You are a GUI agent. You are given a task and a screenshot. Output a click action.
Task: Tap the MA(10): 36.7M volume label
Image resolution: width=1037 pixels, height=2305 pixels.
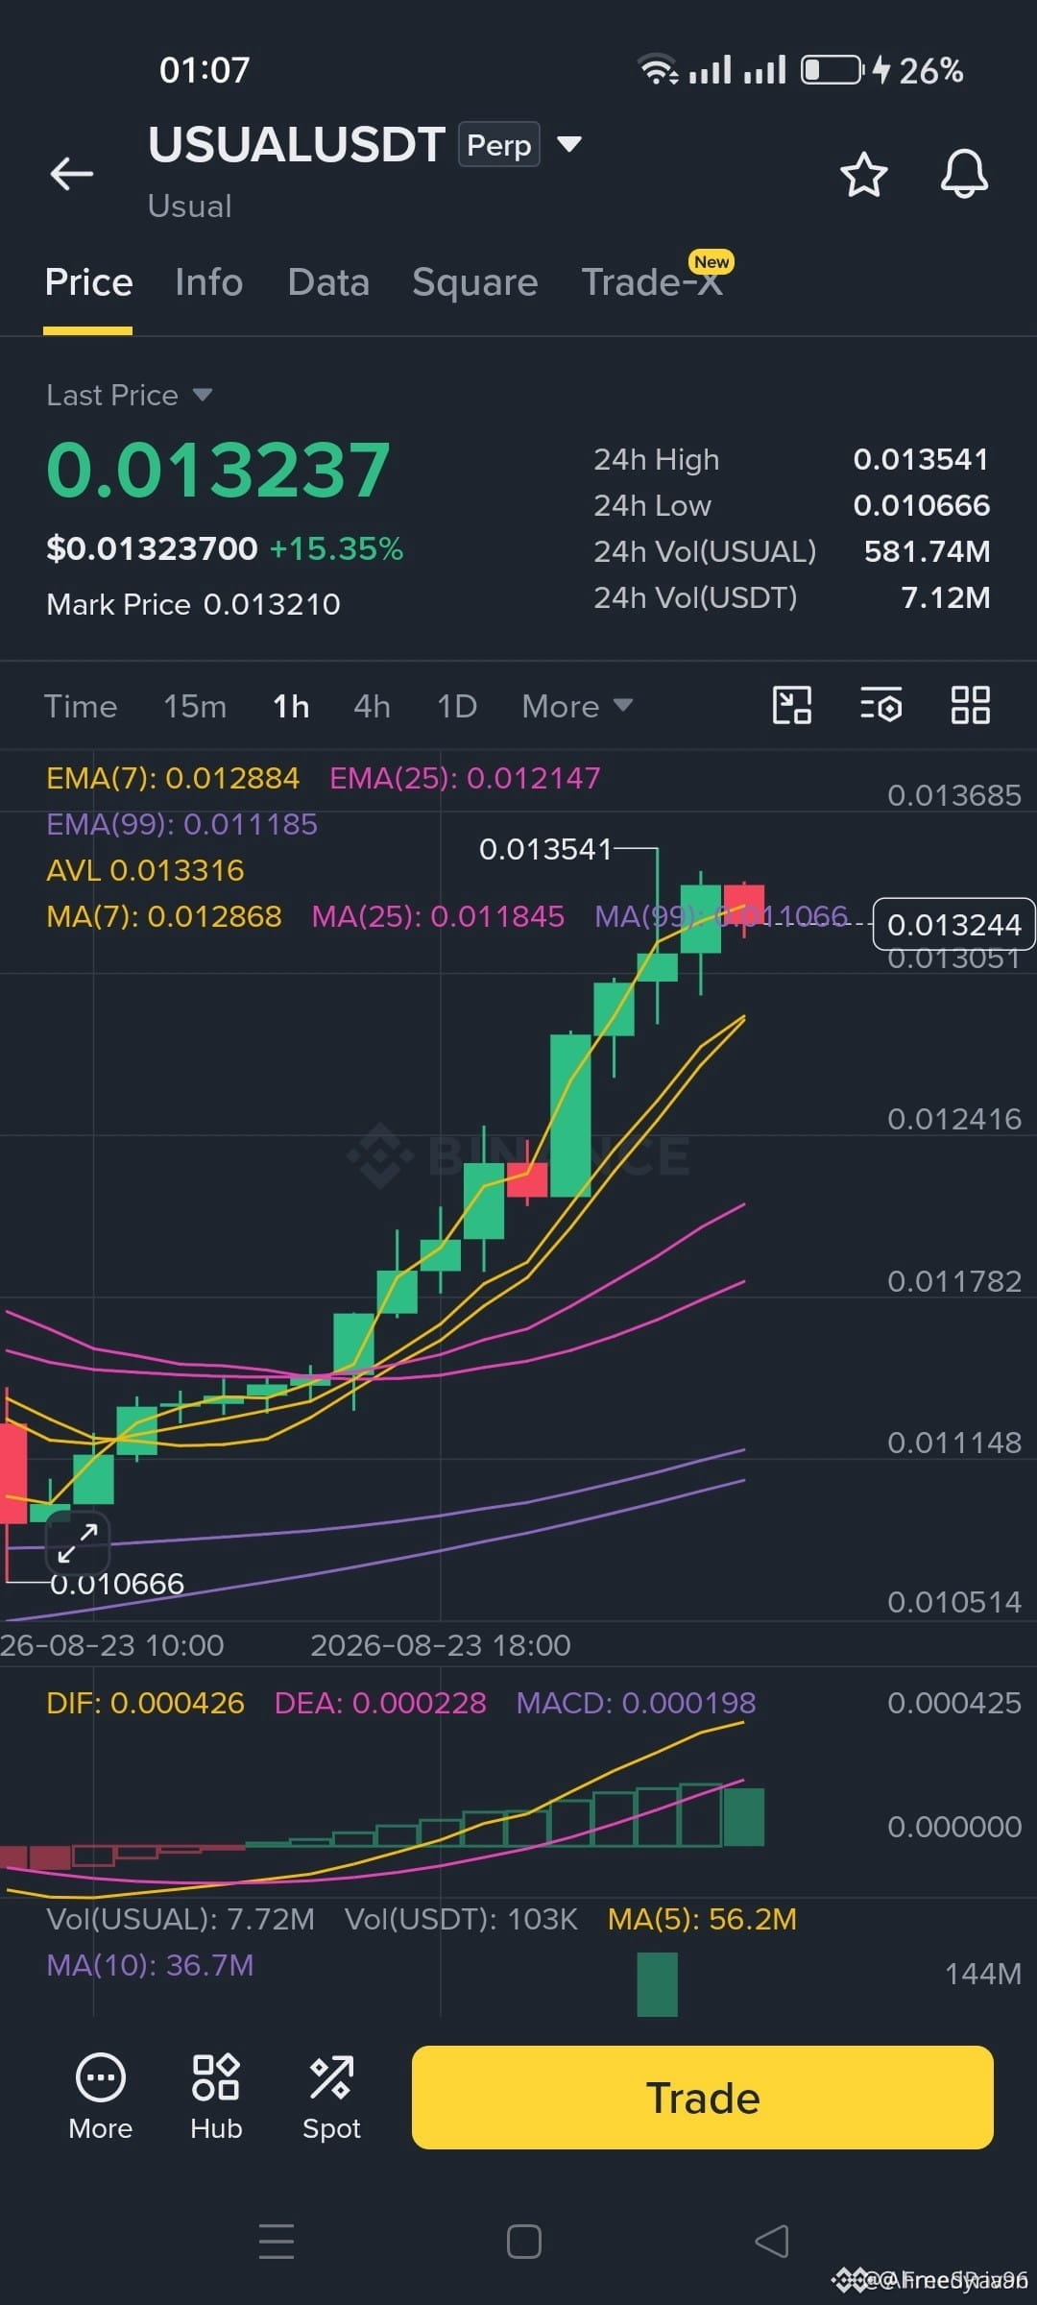pos(150,1965)
